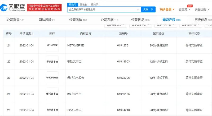212x116 pixels.
Task: Switch to the 查关系 search tab
Action: click(x=94, y=4)
